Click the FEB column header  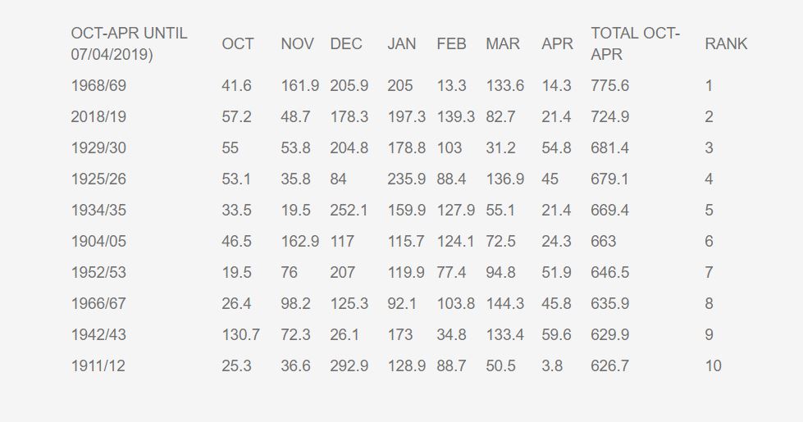(x=451, y=44)
